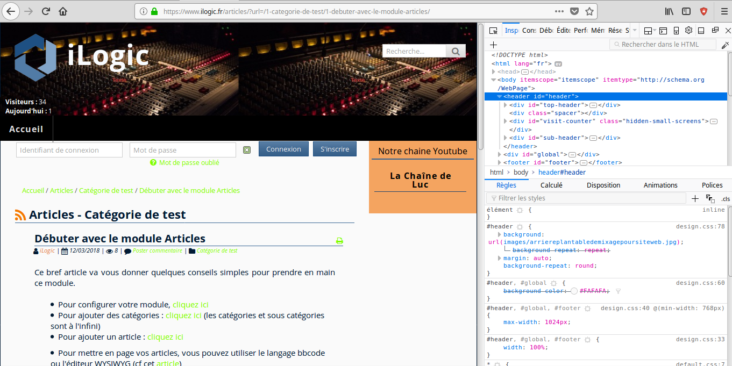Click the RSS feed icon beside Articles heading
732x366 pixels.
[x=20, y=216]
